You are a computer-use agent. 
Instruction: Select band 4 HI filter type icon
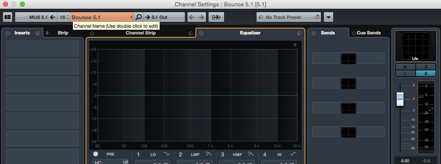pos(293,154)
